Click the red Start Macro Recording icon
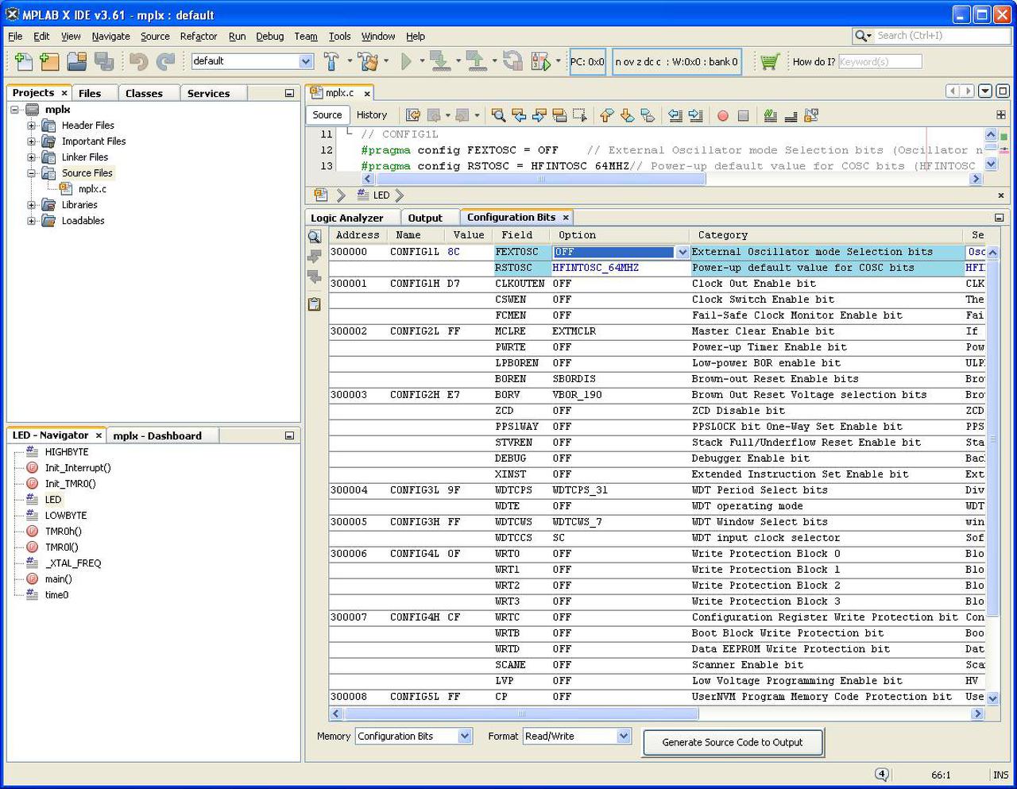 [x=722, y=115]
